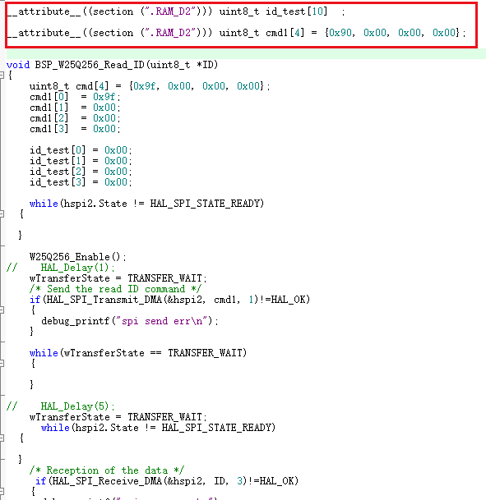Click the highlighted green empty line
486x500 pixels.
pyautogui.click(x=246, y=53)
